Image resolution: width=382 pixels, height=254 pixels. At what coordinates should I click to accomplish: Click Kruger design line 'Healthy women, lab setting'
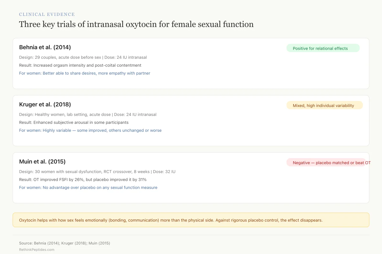88,115
